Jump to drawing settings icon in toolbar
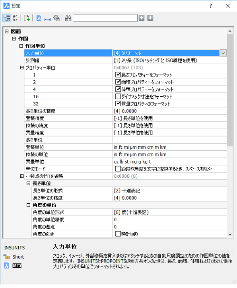The image size is (237, 288). pos(39,18)
